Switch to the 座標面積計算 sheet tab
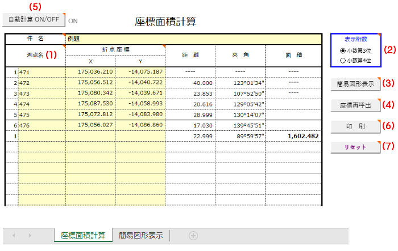This screenshot has height=251, width=398. [x=82, y=235]
